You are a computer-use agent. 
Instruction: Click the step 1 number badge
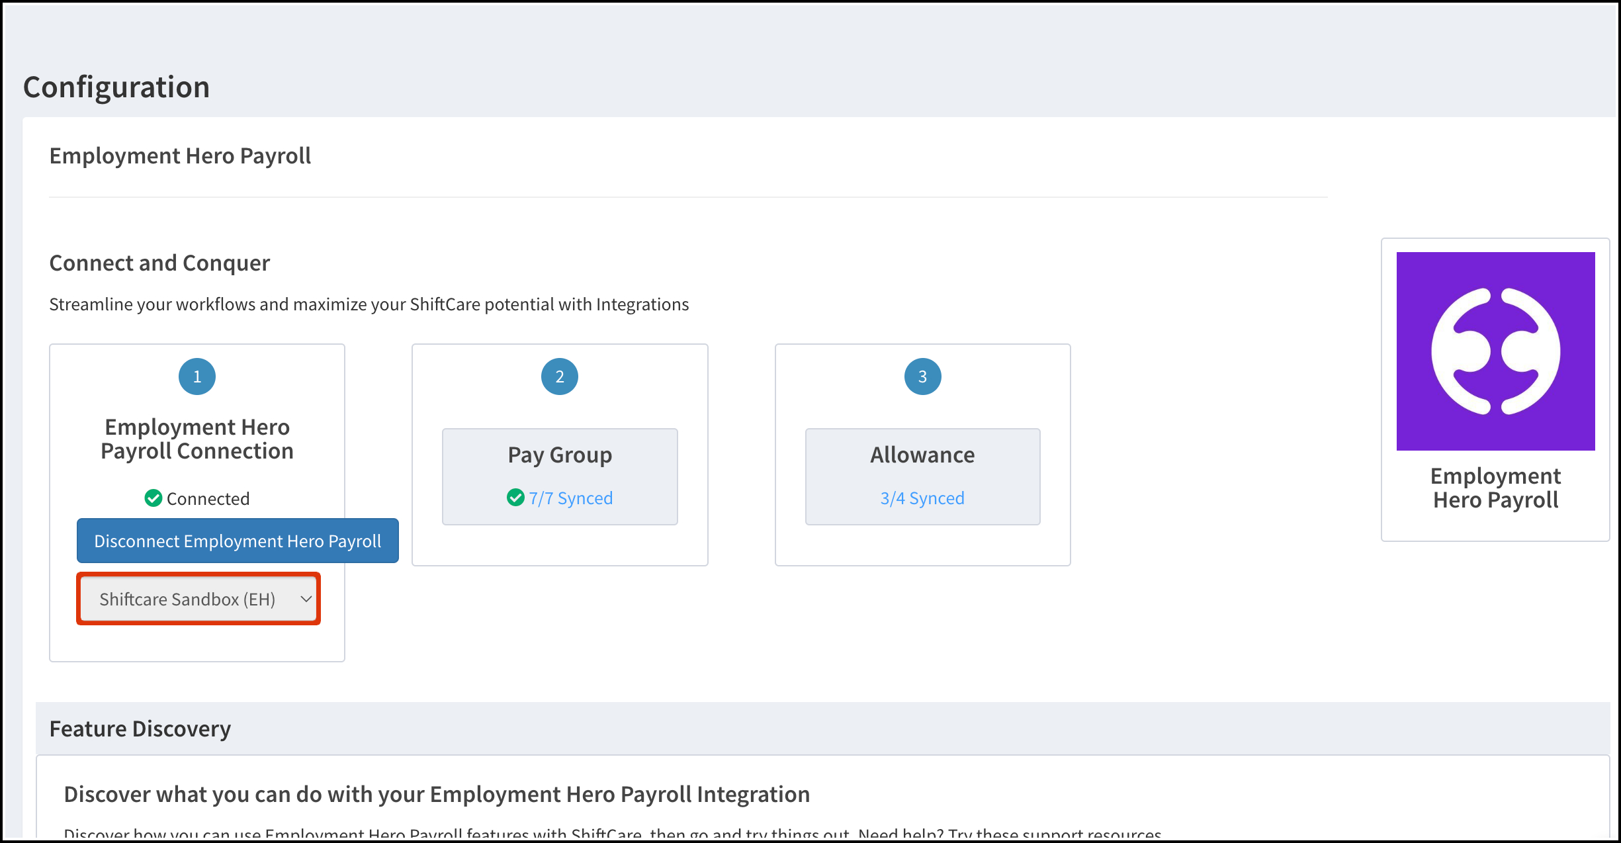[x=197, y=377]
